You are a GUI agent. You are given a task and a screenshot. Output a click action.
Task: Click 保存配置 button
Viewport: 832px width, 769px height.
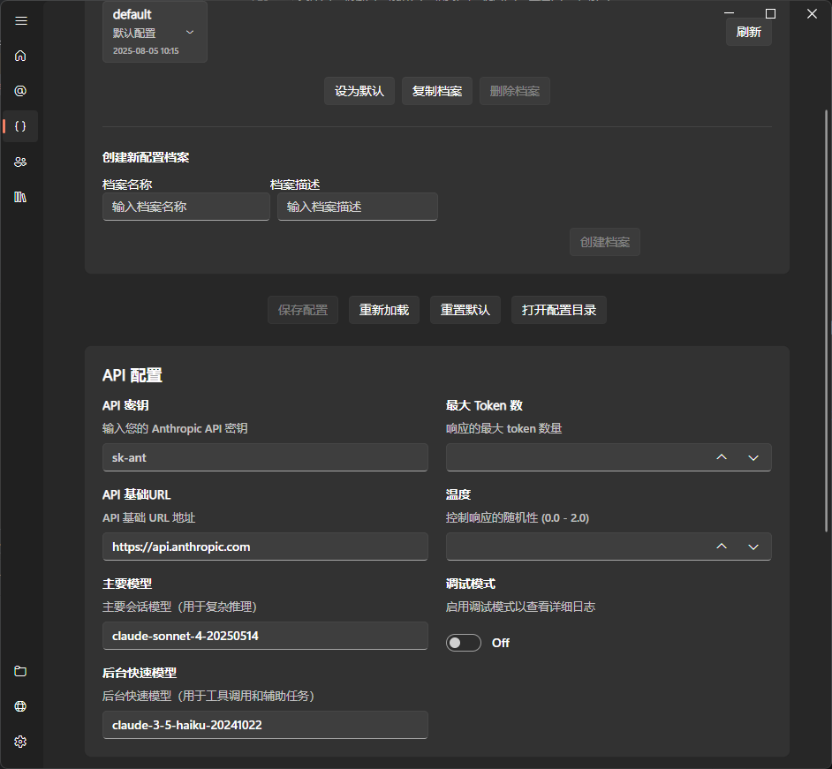303,310
